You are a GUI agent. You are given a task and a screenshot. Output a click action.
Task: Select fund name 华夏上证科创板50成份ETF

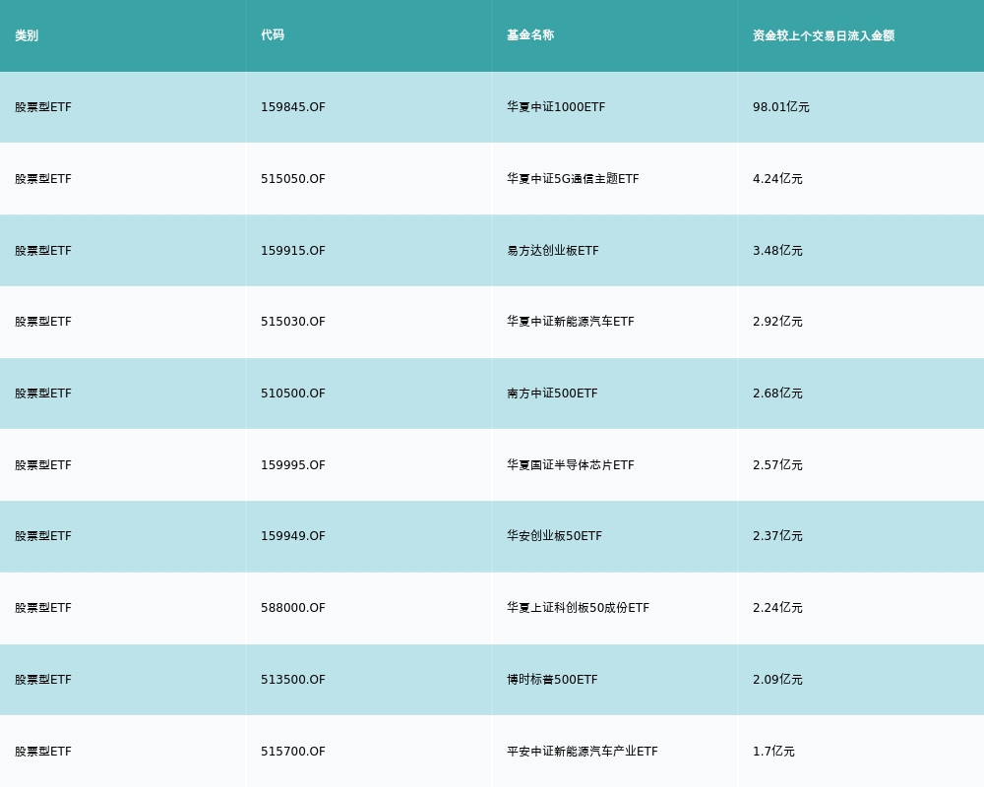(578, 608)
